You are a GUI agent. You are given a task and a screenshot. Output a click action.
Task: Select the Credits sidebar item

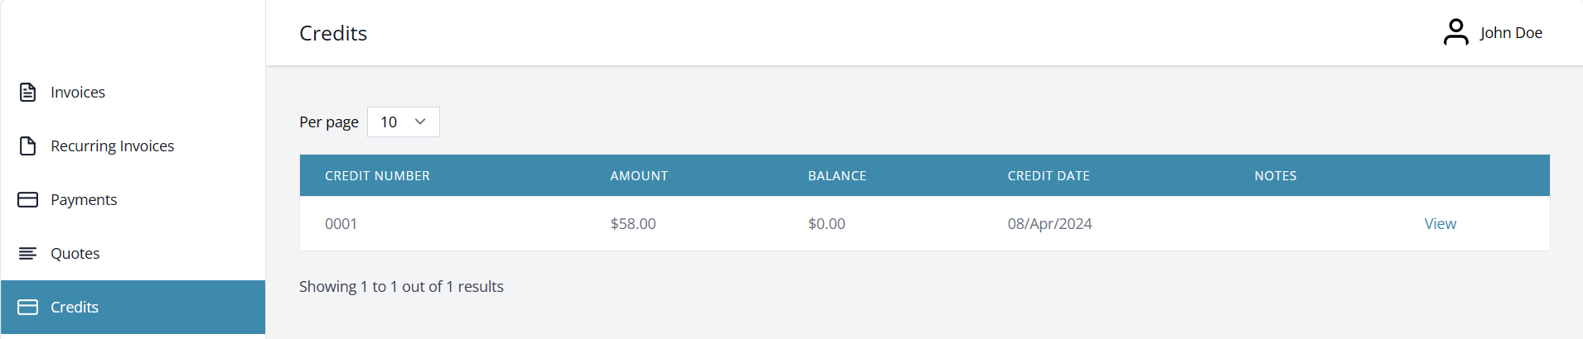coord(75,307)
